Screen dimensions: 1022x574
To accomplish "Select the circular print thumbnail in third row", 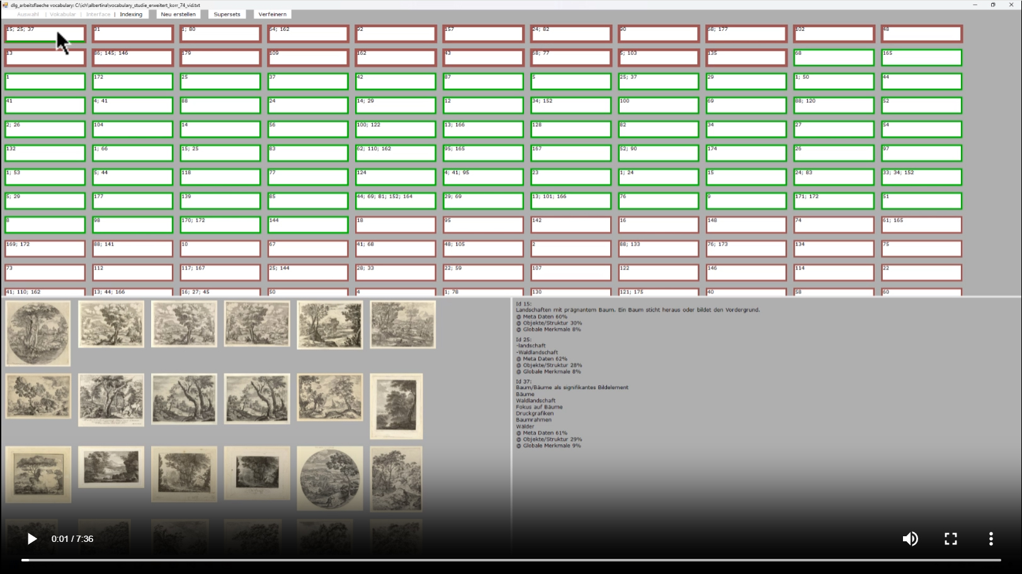I will click(330, 478).
